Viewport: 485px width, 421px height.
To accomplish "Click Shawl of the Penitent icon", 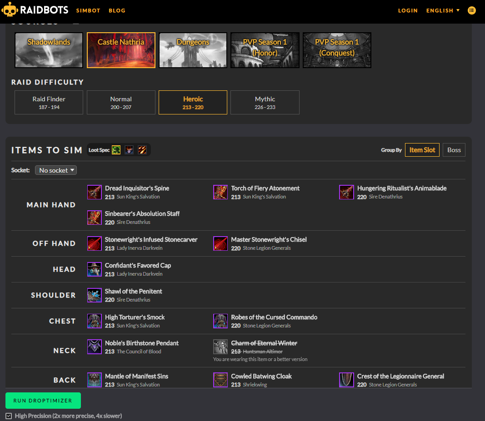I will coord(95,295).
